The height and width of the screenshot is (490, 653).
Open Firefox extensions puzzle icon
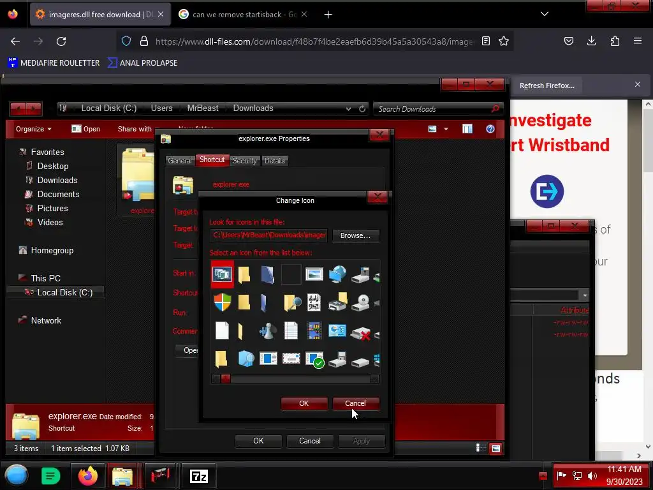615,41
